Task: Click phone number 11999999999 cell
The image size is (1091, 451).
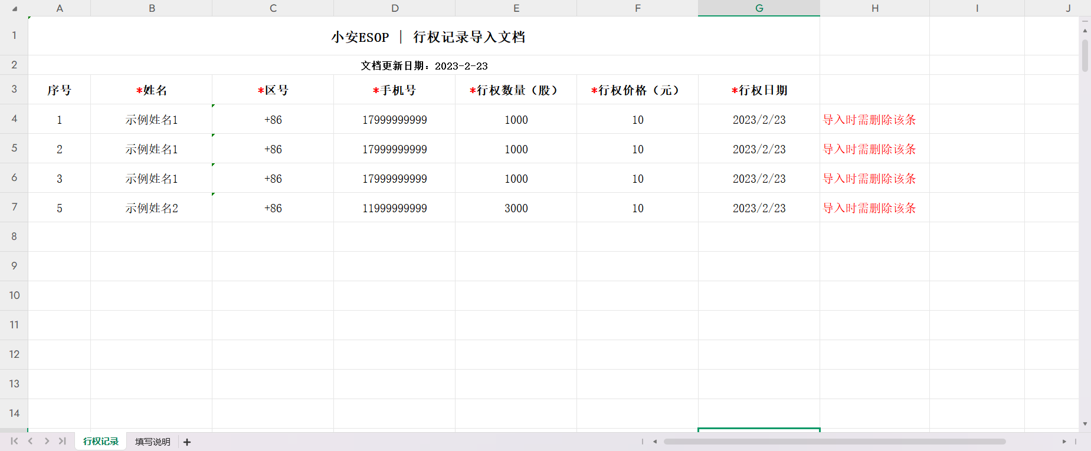Action: pyautogui.click(x=395, y=208)
